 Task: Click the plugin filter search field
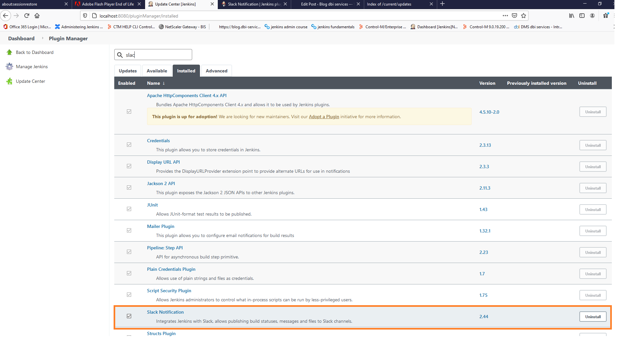click(x=153, y=55)
